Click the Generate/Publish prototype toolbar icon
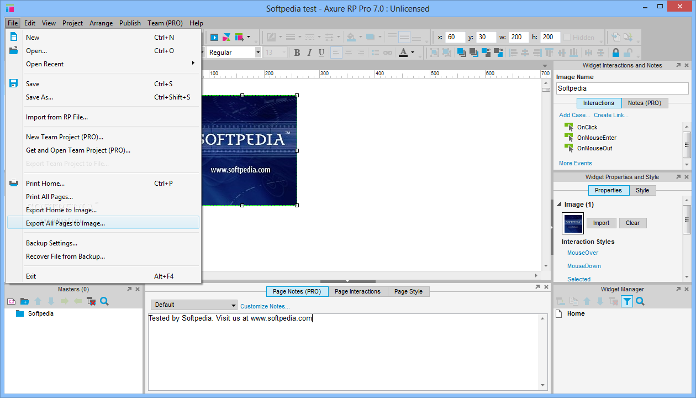 (x=239, y=37)
